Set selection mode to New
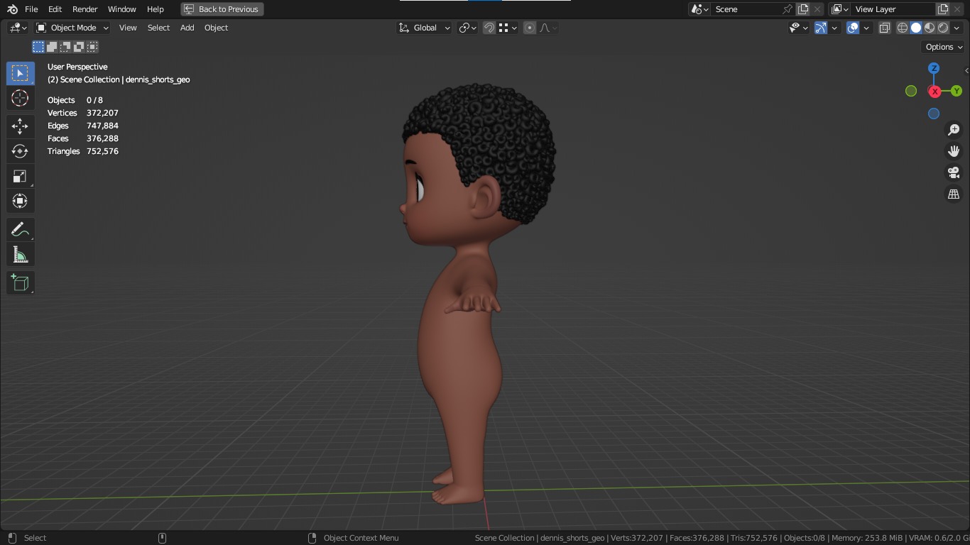970x545 pixels. tap(38, 47)
